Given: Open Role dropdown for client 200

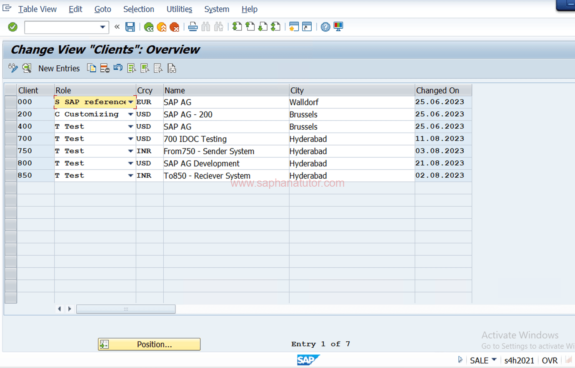Looking at the screenshot, I should 130,114.
